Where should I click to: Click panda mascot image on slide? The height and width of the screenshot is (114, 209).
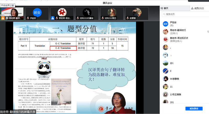pos(44,69)
